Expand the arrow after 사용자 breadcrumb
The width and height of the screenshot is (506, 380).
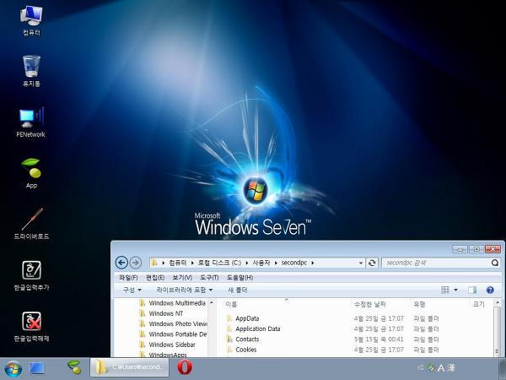pos(276,263)
